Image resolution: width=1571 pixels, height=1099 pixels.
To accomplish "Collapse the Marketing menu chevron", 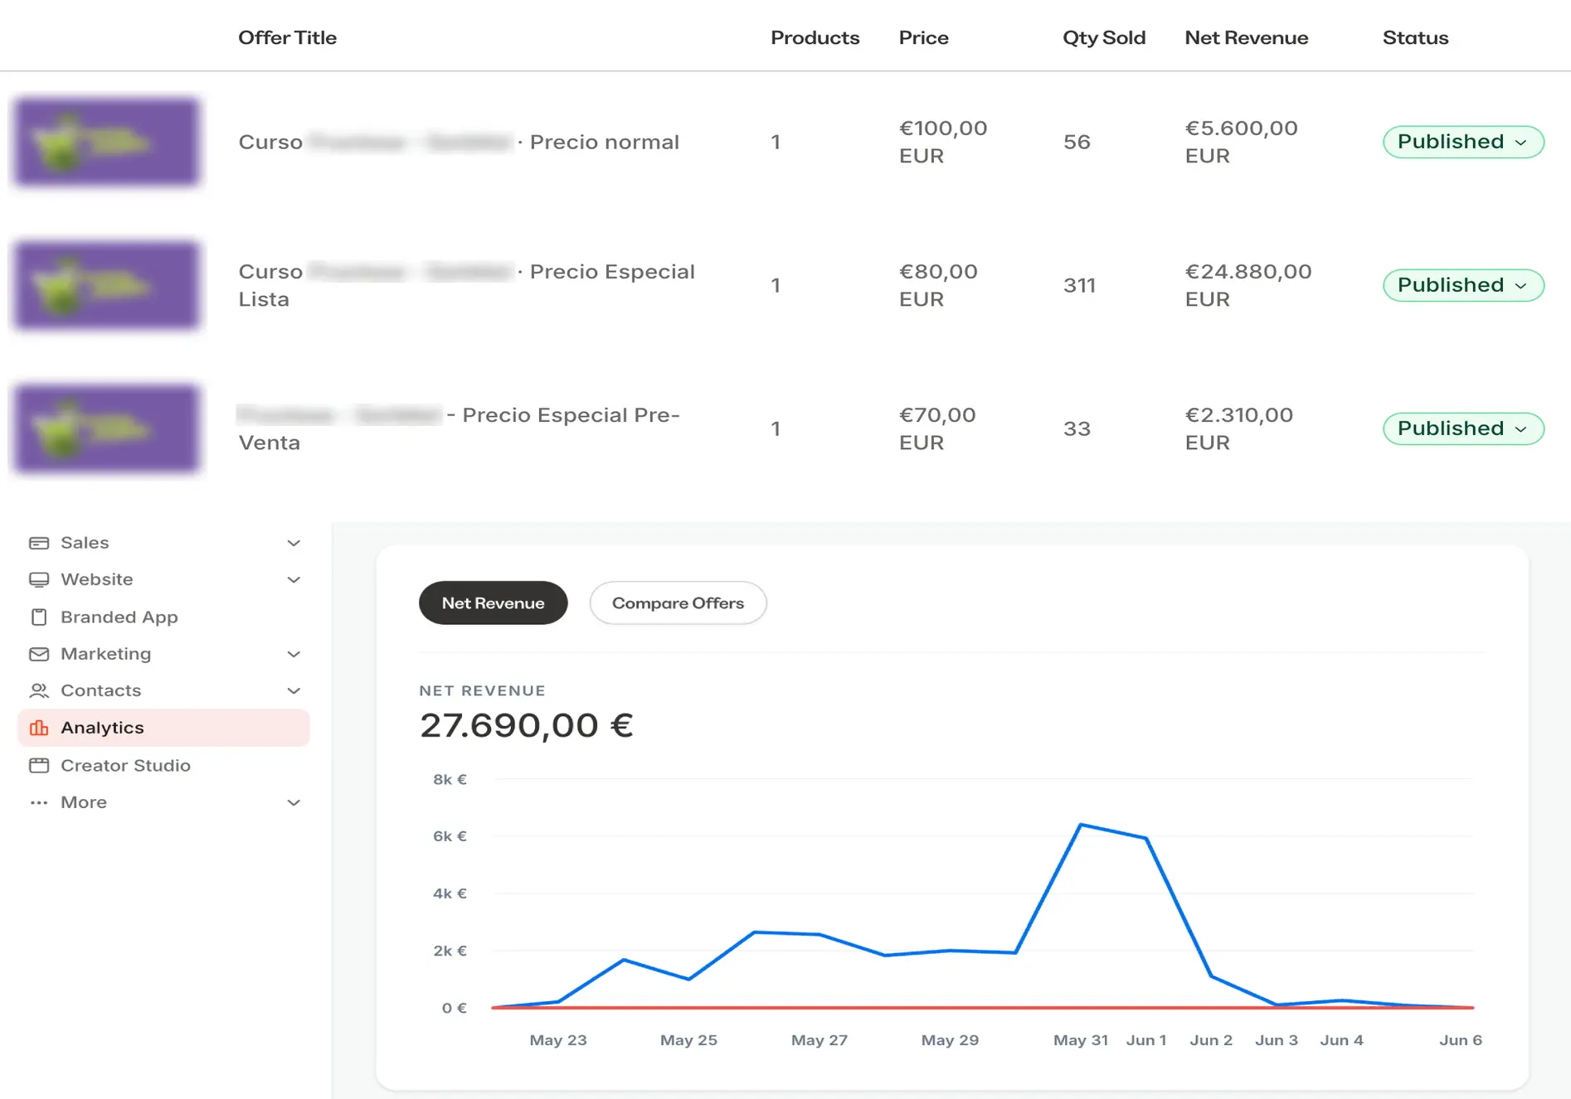I will 293,654.
